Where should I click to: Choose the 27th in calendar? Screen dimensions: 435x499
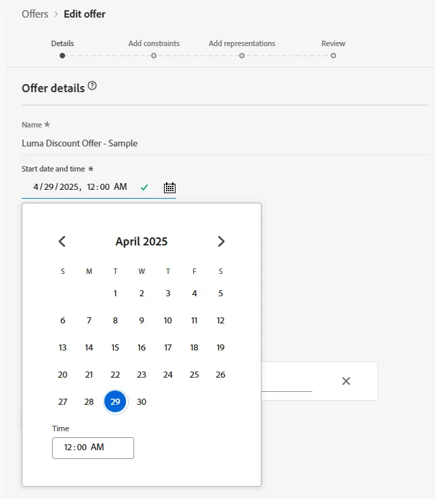tap(62, 401)
